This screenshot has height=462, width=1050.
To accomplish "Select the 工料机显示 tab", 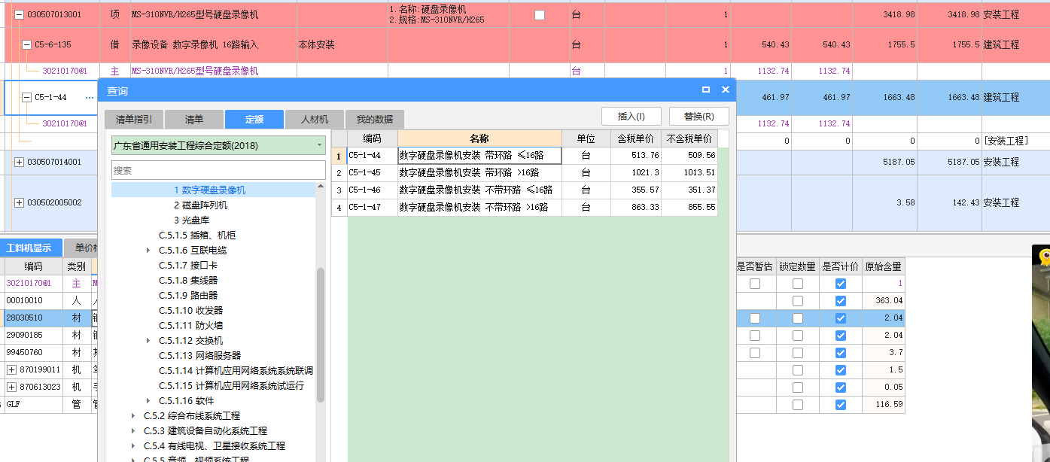I will click(x=29, y=248).
